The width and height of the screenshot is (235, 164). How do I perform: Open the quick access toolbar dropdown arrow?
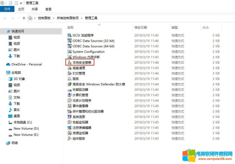(21, 3)
